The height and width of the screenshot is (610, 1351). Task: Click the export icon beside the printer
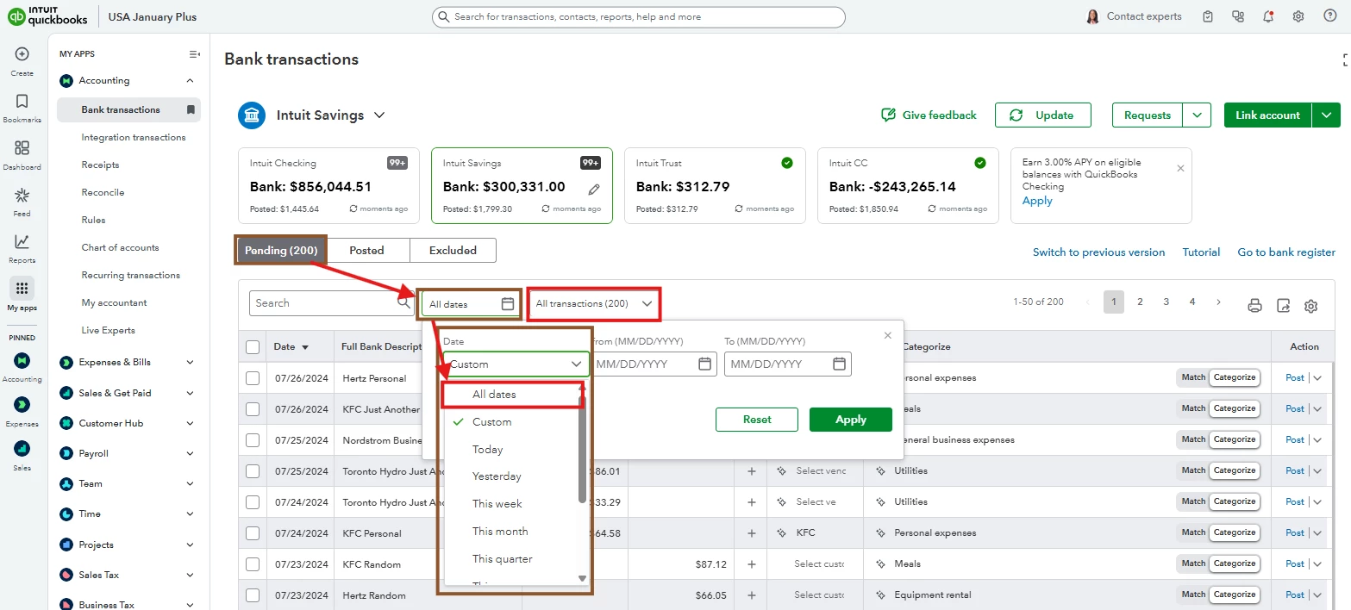click(x=1284, y=306)
